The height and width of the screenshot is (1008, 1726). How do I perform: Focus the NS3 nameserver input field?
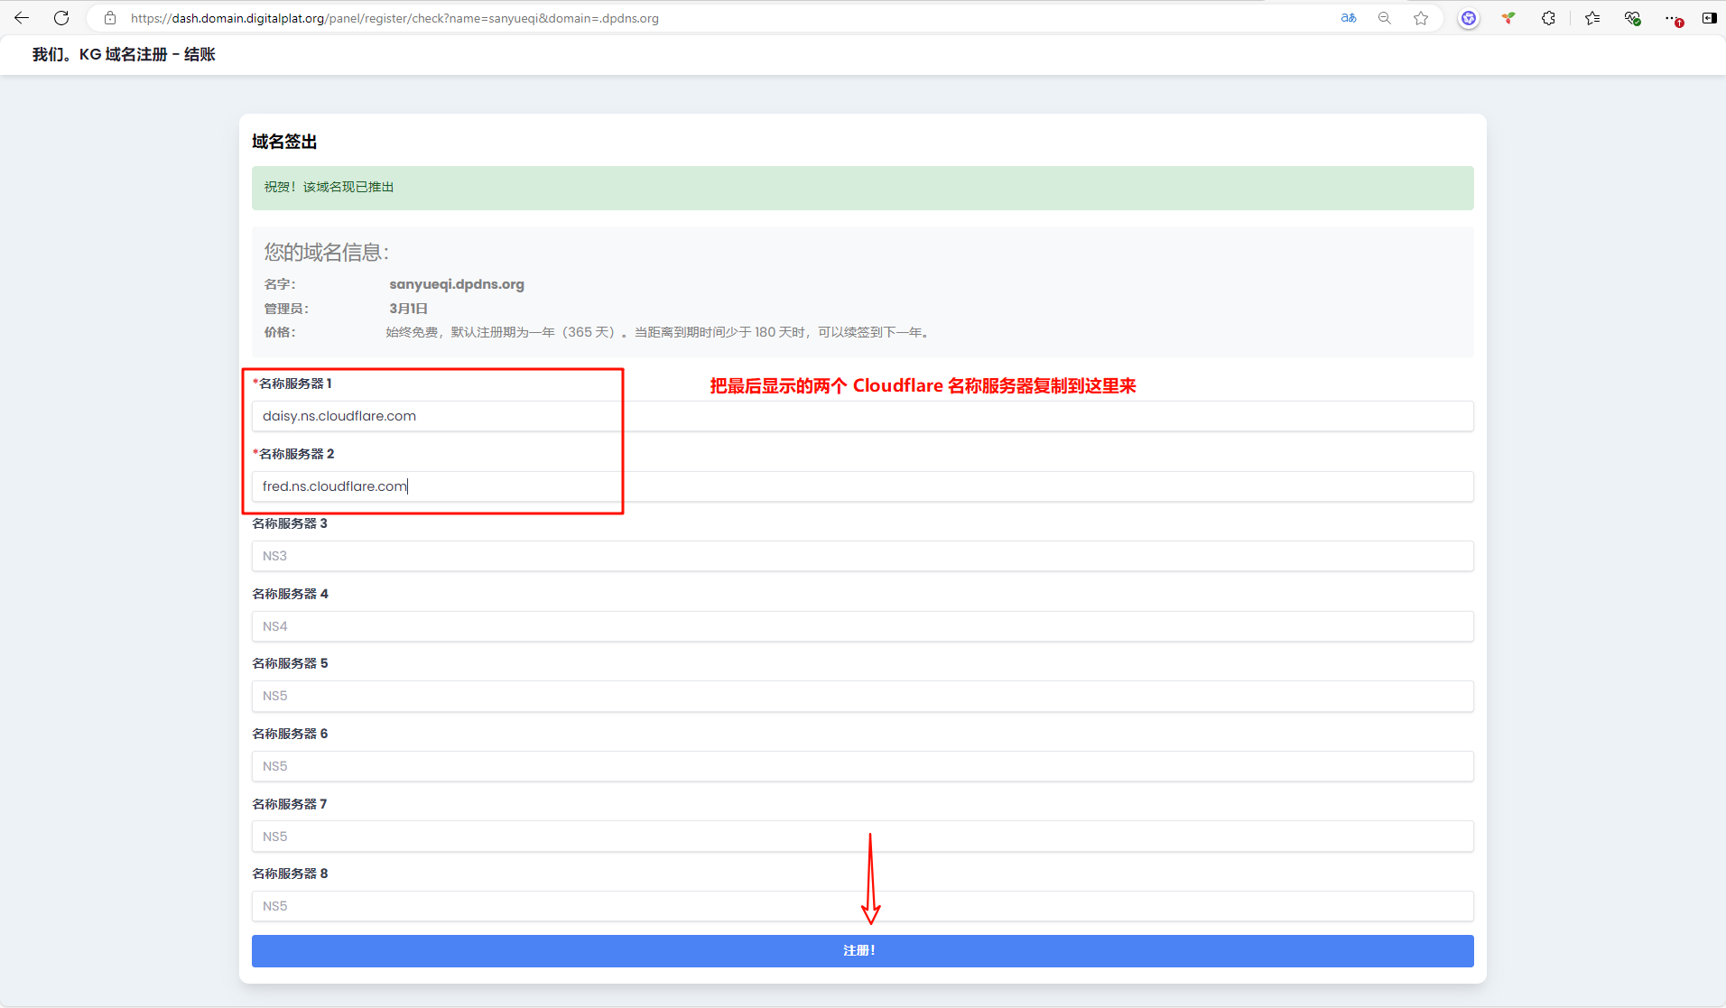862,556
